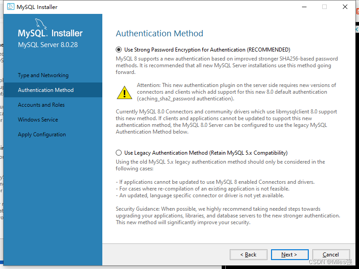Click the yellow warning attention icon
Image resolution: width=359 pixels, height=269 pixels.
(x=124, y=93)
